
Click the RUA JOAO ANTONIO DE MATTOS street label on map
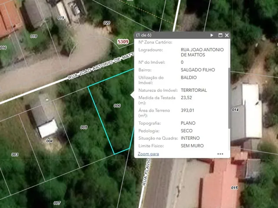pyautogui.click(x=101, y=66)
